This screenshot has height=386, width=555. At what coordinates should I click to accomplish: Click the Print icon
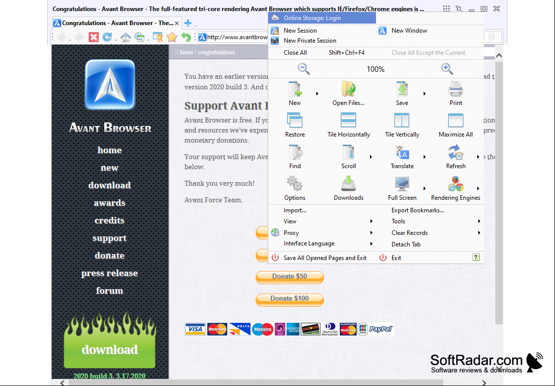pyautogui.click(x=456, y=89)
